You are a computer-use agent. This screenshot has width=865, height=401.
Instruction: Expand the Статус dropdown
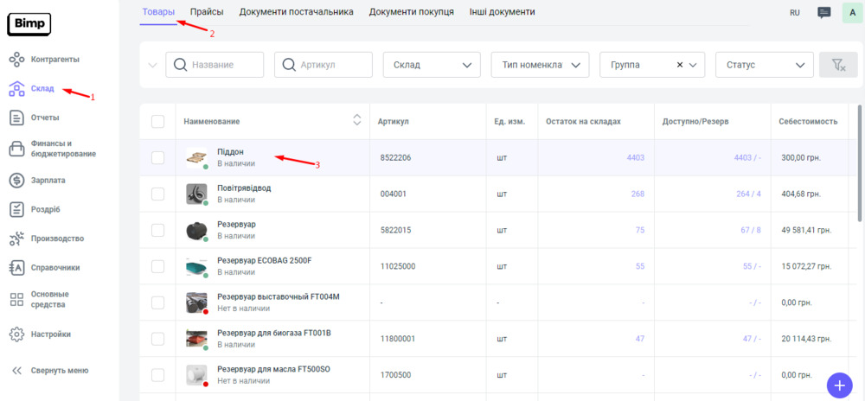[x=764, y=65]
